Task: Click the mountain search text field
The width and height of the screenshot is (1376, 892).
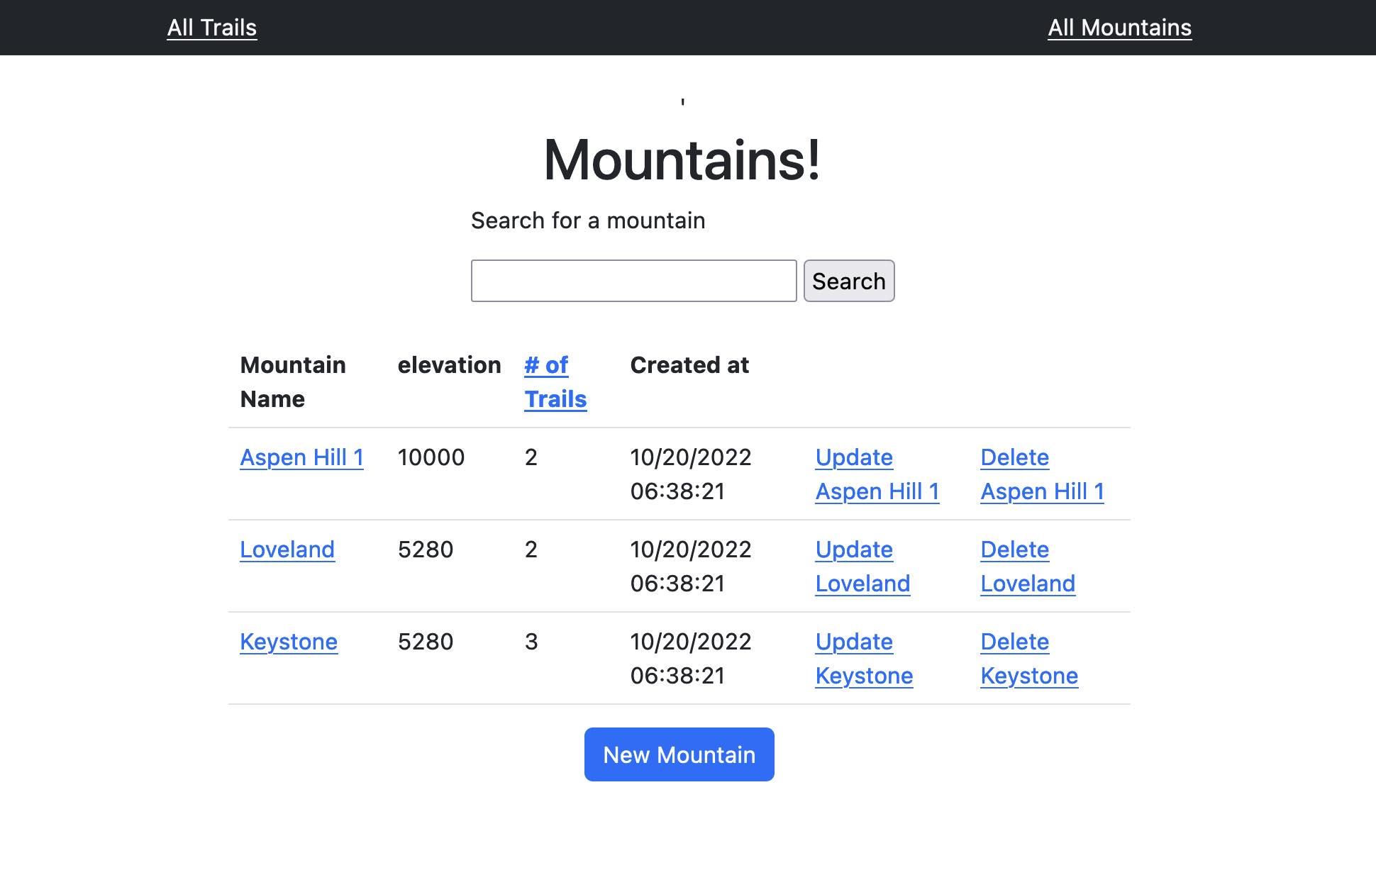Action: click(633, 281)
